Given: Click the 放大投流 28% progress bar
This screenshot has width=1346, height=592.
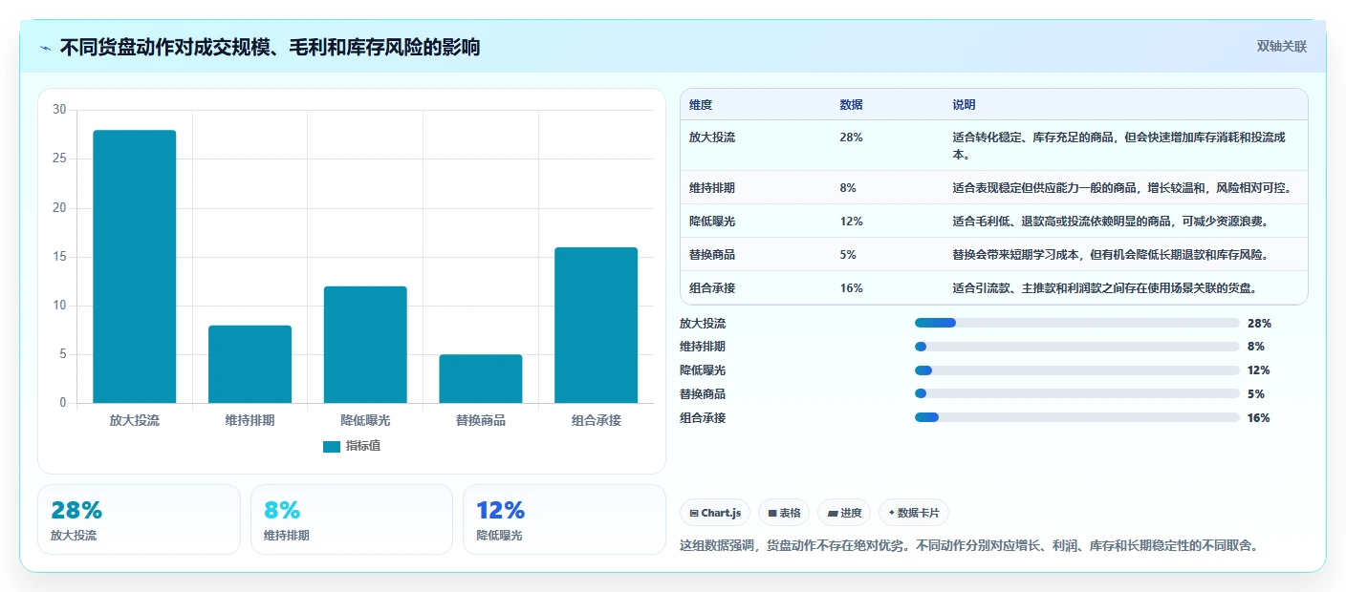Looking at the screenshot, I should (x=1077, y=324).
